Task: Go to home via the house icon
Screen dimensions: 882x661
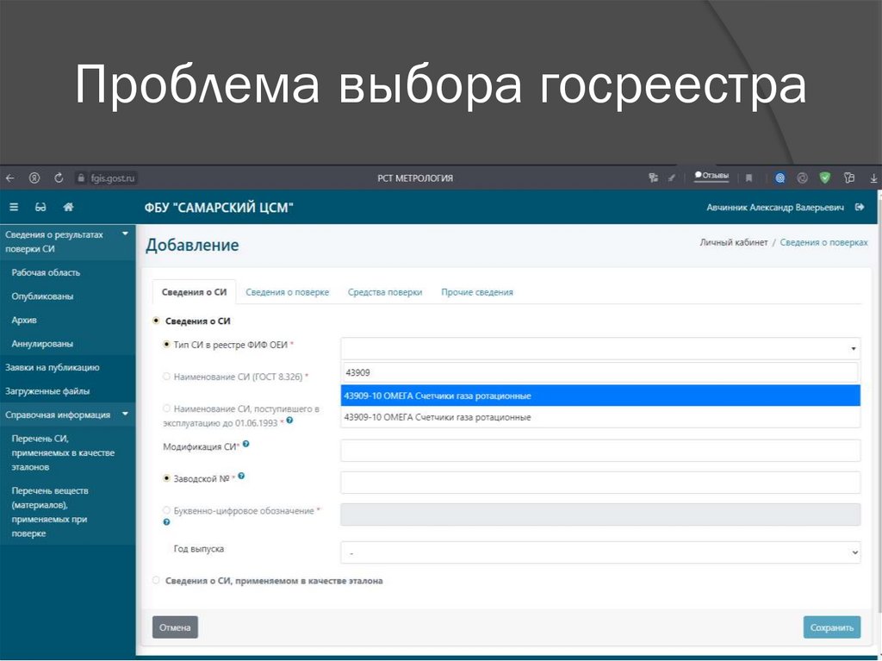Action: pos(68,207)
